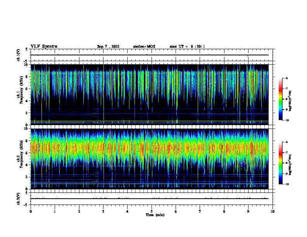The image size is (307, 237).
Task: Click the "4" minute tick on the time axis
Action: pos(127,211)
